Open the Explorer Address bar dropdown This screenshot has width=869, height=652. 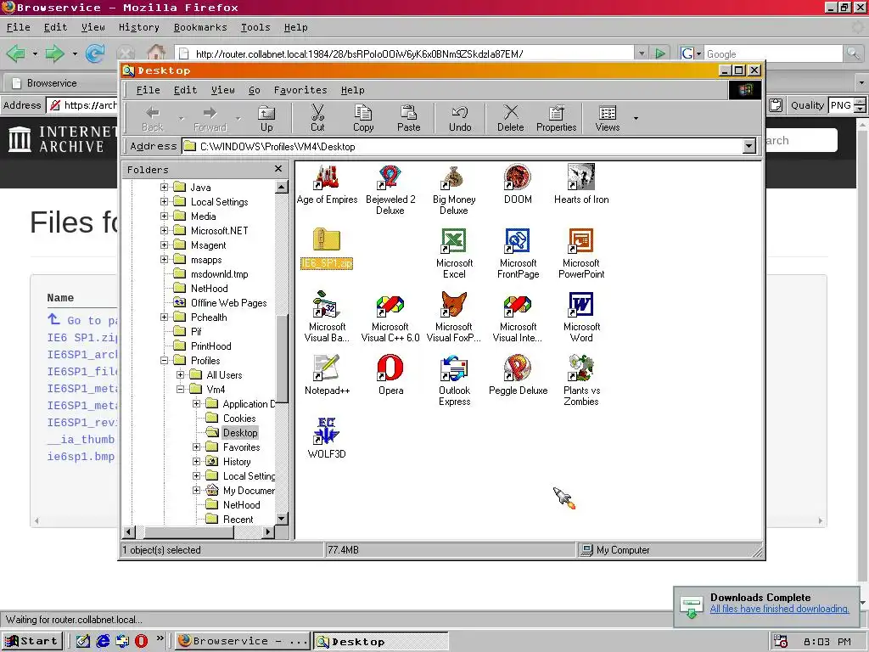(x=748, y=146)
